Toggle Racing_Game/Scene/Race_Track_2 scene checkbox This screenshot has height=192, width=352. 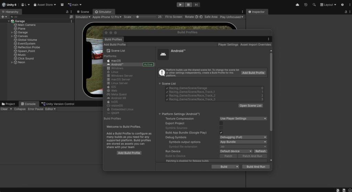click(x=167, y=95)
